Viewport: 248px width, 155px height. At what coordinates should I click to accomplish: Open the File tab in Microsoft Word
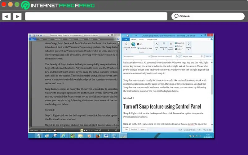[x=33, y=39]
